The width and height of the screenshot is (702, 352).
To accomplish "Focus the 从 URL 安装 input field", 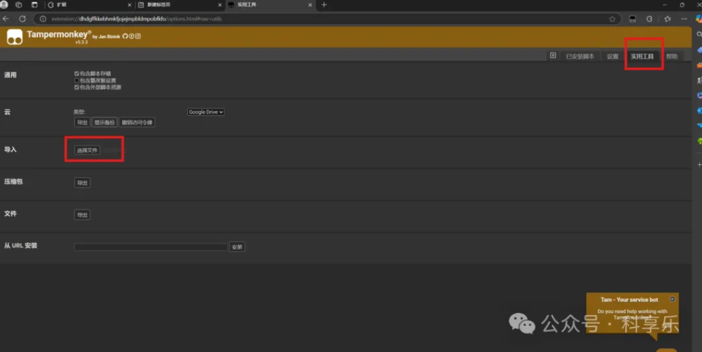I will click(x=151, y=247).
